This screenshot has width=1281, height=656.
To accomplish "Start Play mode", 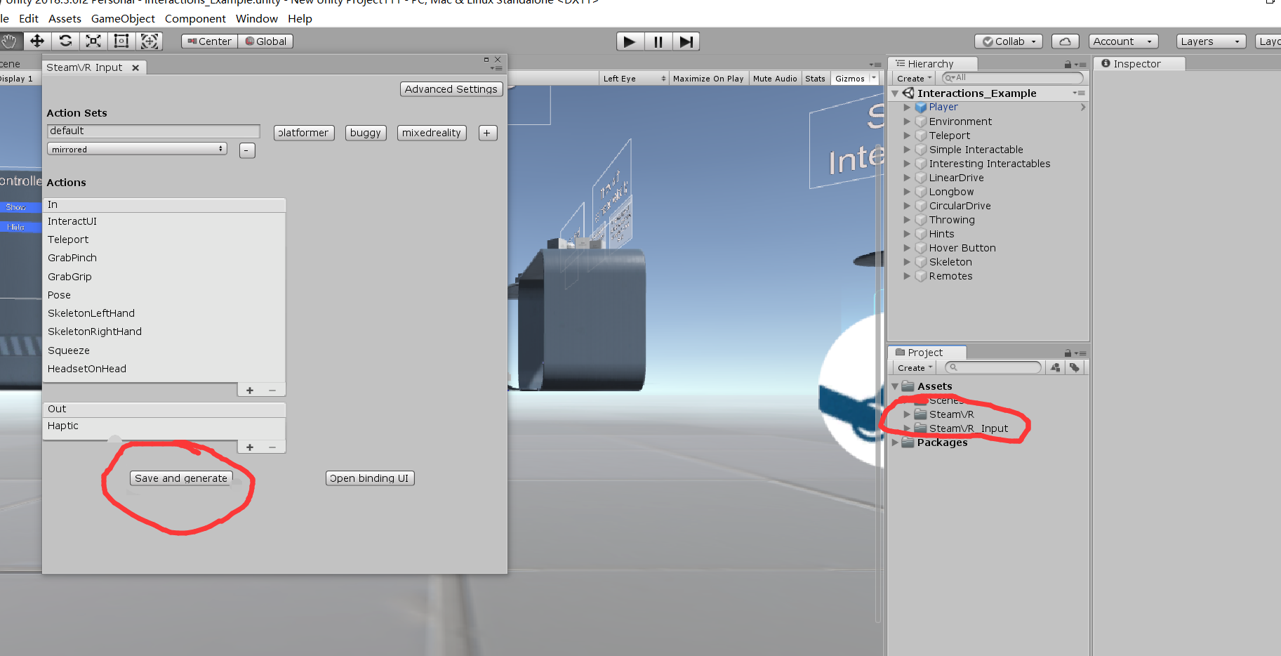I will coord(630,42).
